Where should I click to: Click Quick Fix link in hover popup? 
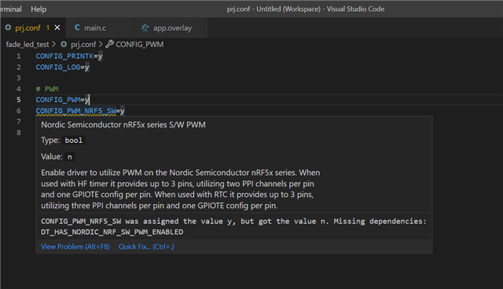point(146,247)
